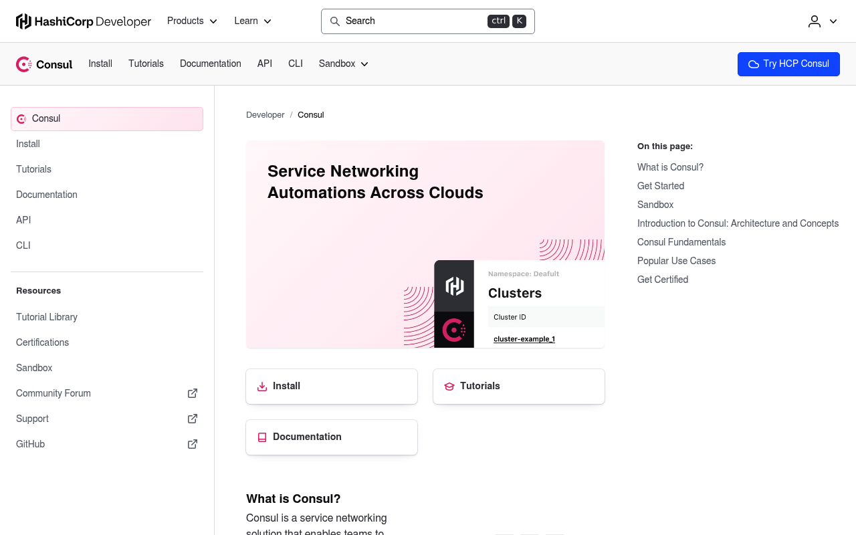Viewport: 856px width, 535px height.
Task: Click the HashiCorp Developer logo
Action: click(84, 21)
